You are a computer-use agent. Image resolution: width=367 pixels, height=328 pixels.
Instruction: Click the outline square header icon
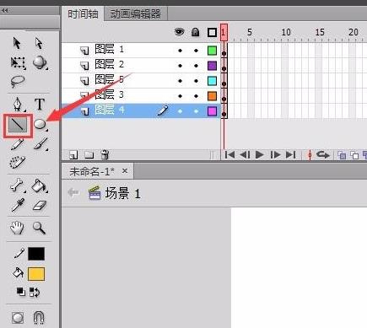coord(212,32)
